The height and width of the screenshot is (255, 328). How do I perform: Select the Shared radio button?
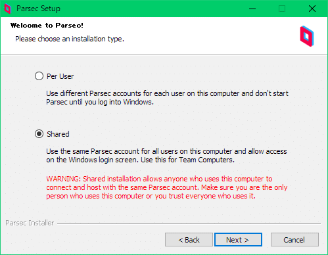pyautogui.click(x=39, y=134)
